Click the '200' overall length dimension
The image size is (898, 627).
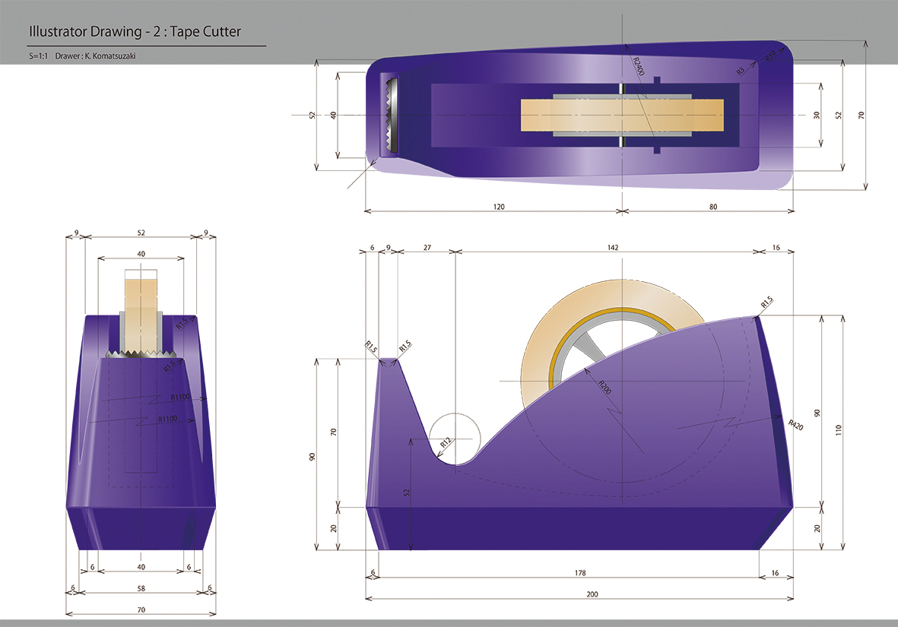pos(592,594)
